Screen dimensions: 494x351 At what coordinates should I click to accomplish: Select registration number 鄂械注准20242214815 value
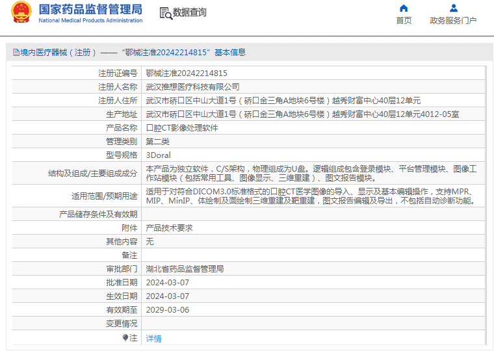[x=187, y=73]
